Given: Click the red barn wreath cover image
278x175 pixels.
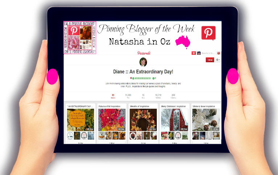Looking at the screenshot, I should 175,120.
